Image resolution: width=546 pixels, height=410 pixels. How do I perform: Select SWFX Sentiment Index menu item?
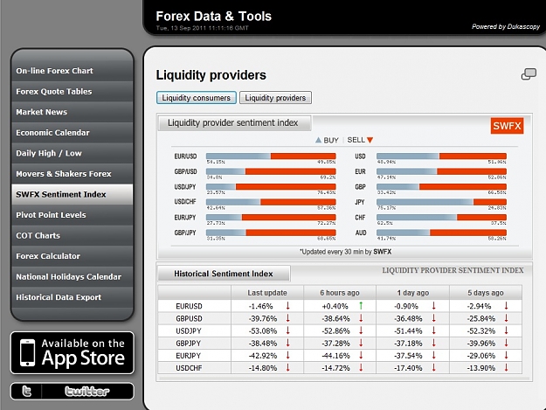pos(73,194)
